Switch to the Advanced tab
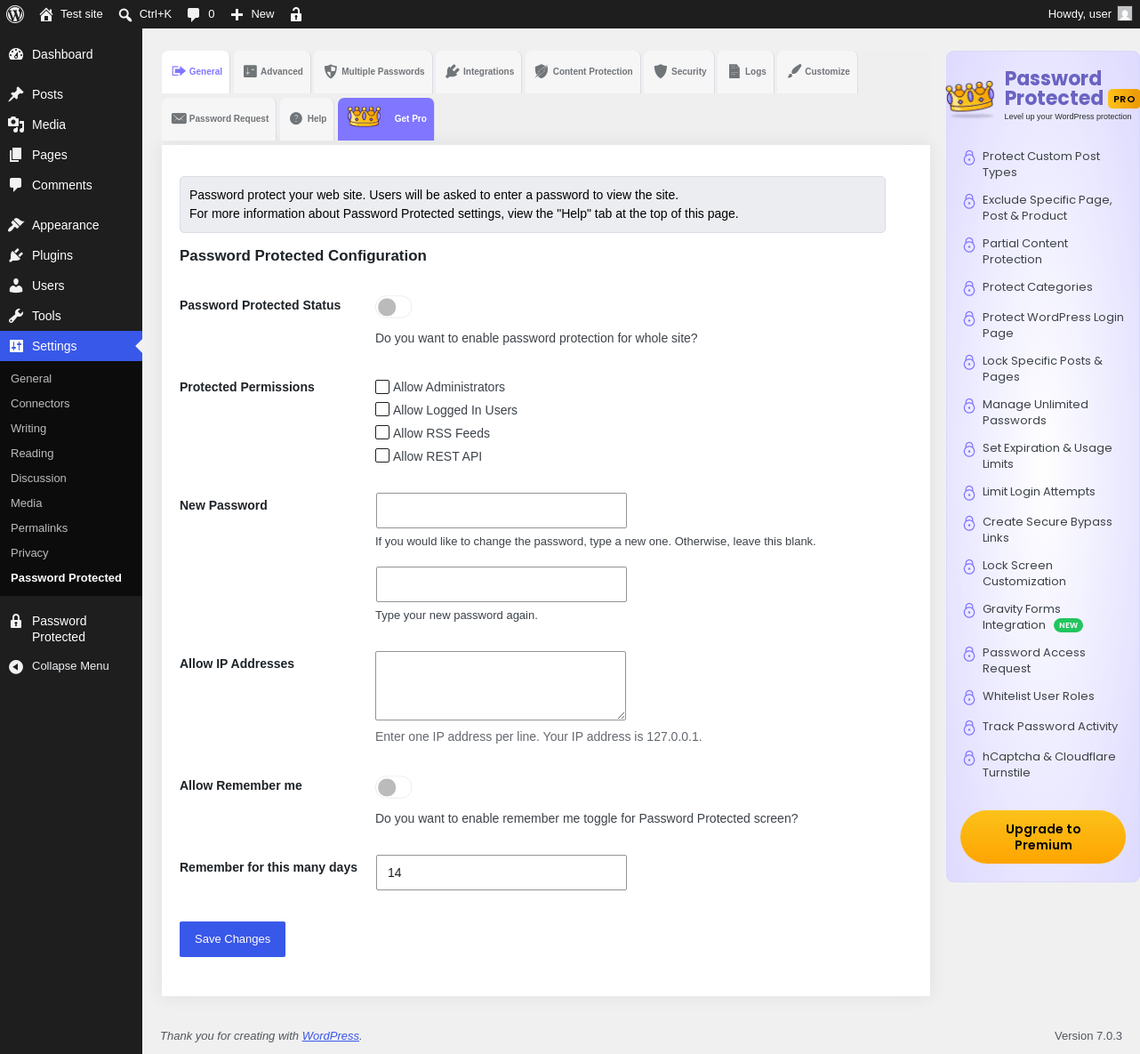This screenshot has height=1054, width=1140. coord(273,71)
